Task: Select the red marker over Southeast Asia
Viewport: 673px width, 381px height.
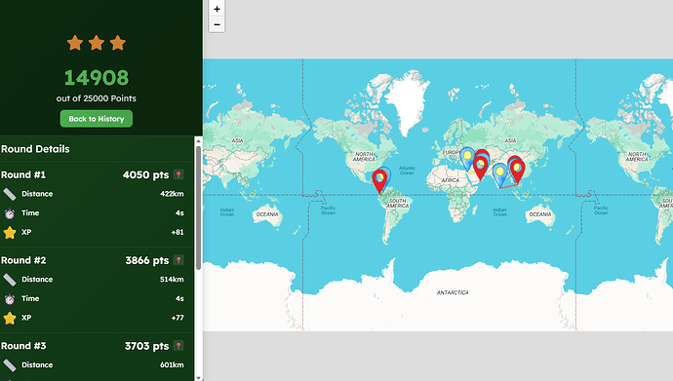Action: click(517, 171)
